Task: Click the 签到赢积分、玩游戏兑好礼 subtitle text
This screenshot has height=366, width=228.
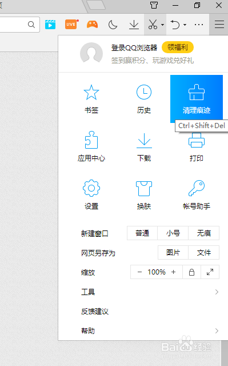Action: pos(153,61)
